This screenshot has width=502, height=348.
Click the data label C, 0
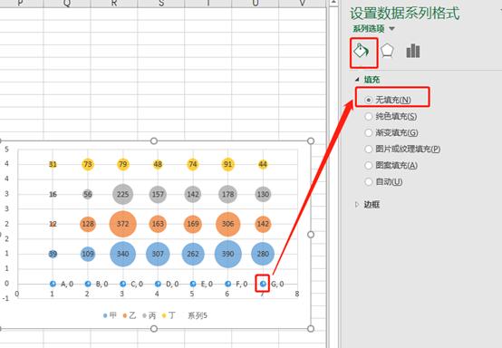[x=137, y=284]
